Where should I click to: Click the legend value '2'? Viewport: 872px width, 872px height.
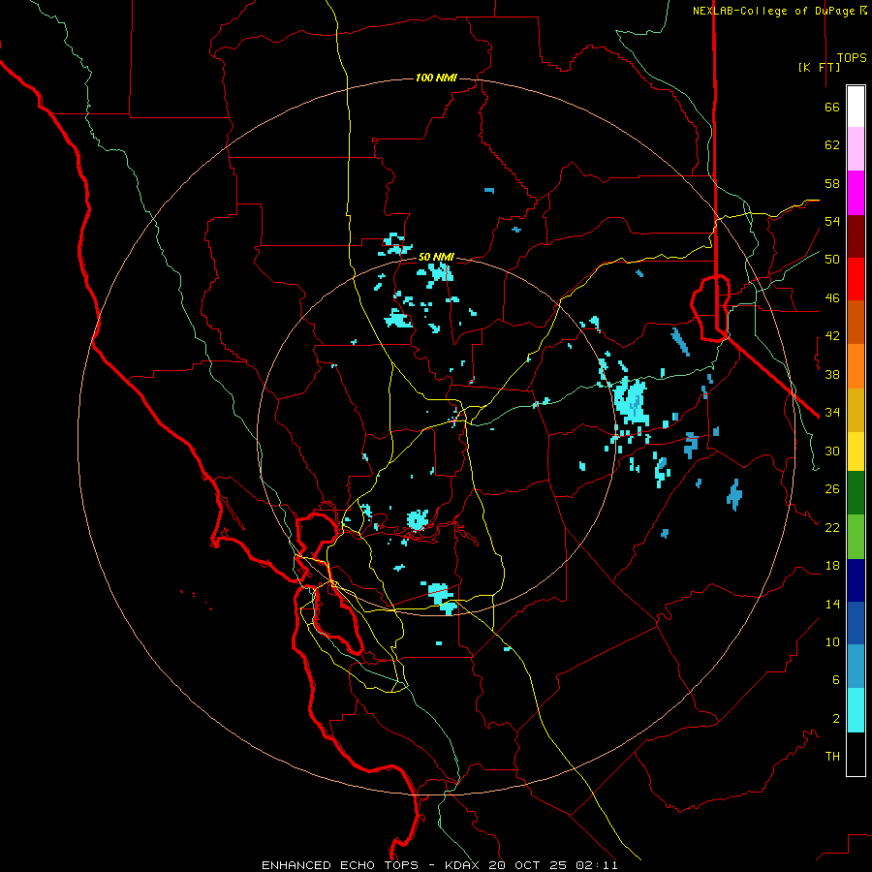click(x=836, y=719)
